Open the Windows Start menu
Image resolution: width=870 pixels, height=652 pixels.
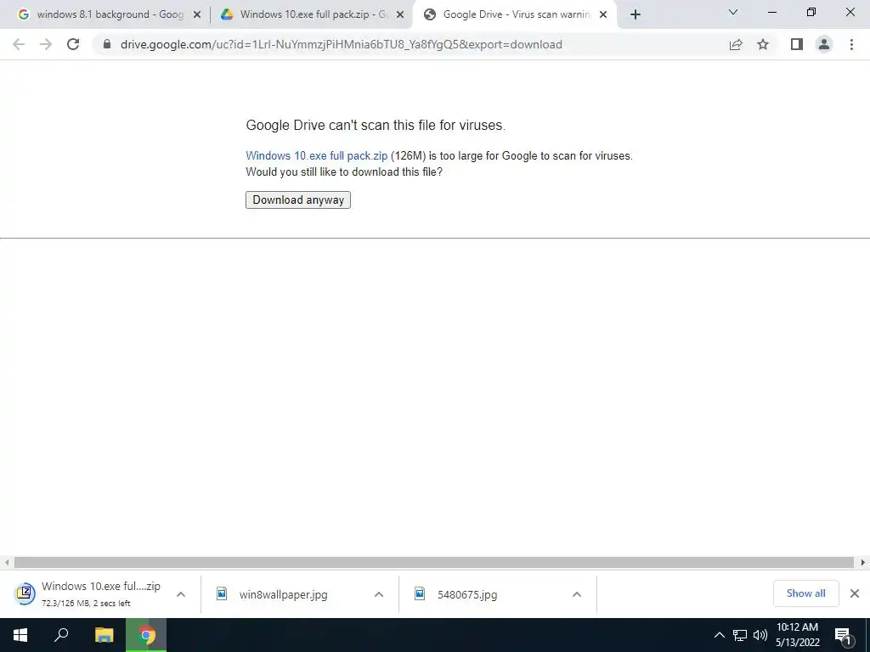pos(20,635)
